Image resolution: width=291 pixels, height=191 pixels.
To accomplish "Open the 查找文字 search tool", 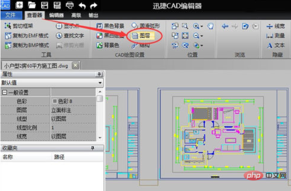I will [x=70, y=36].
